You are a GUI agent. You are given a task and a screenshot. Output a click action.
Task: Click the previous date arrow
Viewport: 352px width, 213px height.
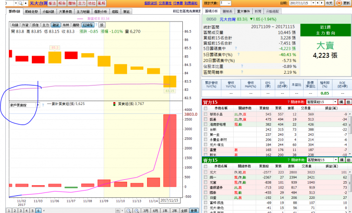click(x=318, y=3)
